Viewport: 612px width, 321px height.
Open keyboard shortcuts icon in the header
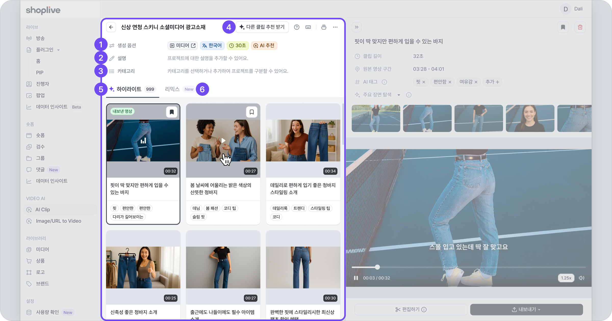click(x=308, y=27)
